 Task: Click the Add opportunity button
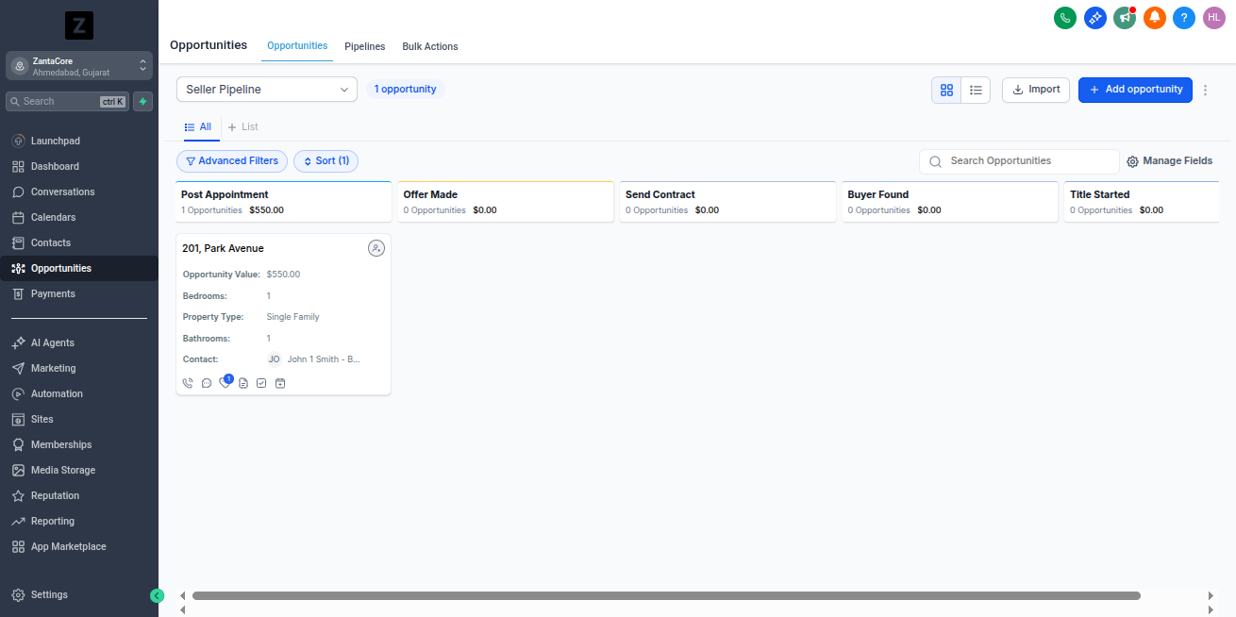(1135, 90)
